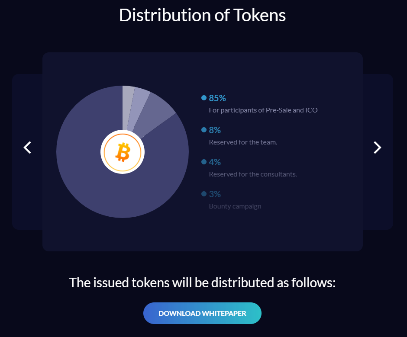Image resolution: width=407 pixels, height=337 pixels.
Task: Click the 4% legend value
Action: (215, 162)
